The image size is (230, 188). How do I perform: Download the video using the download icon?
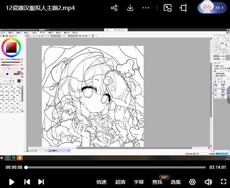tap(130, 8)
